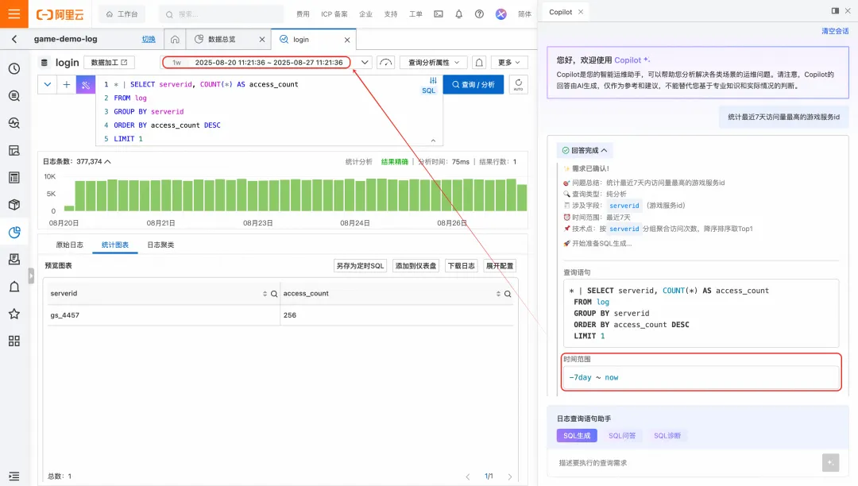Close the login tab
Image resolution: width=858 pixels, height=486 pixels.
coord(347,40)
